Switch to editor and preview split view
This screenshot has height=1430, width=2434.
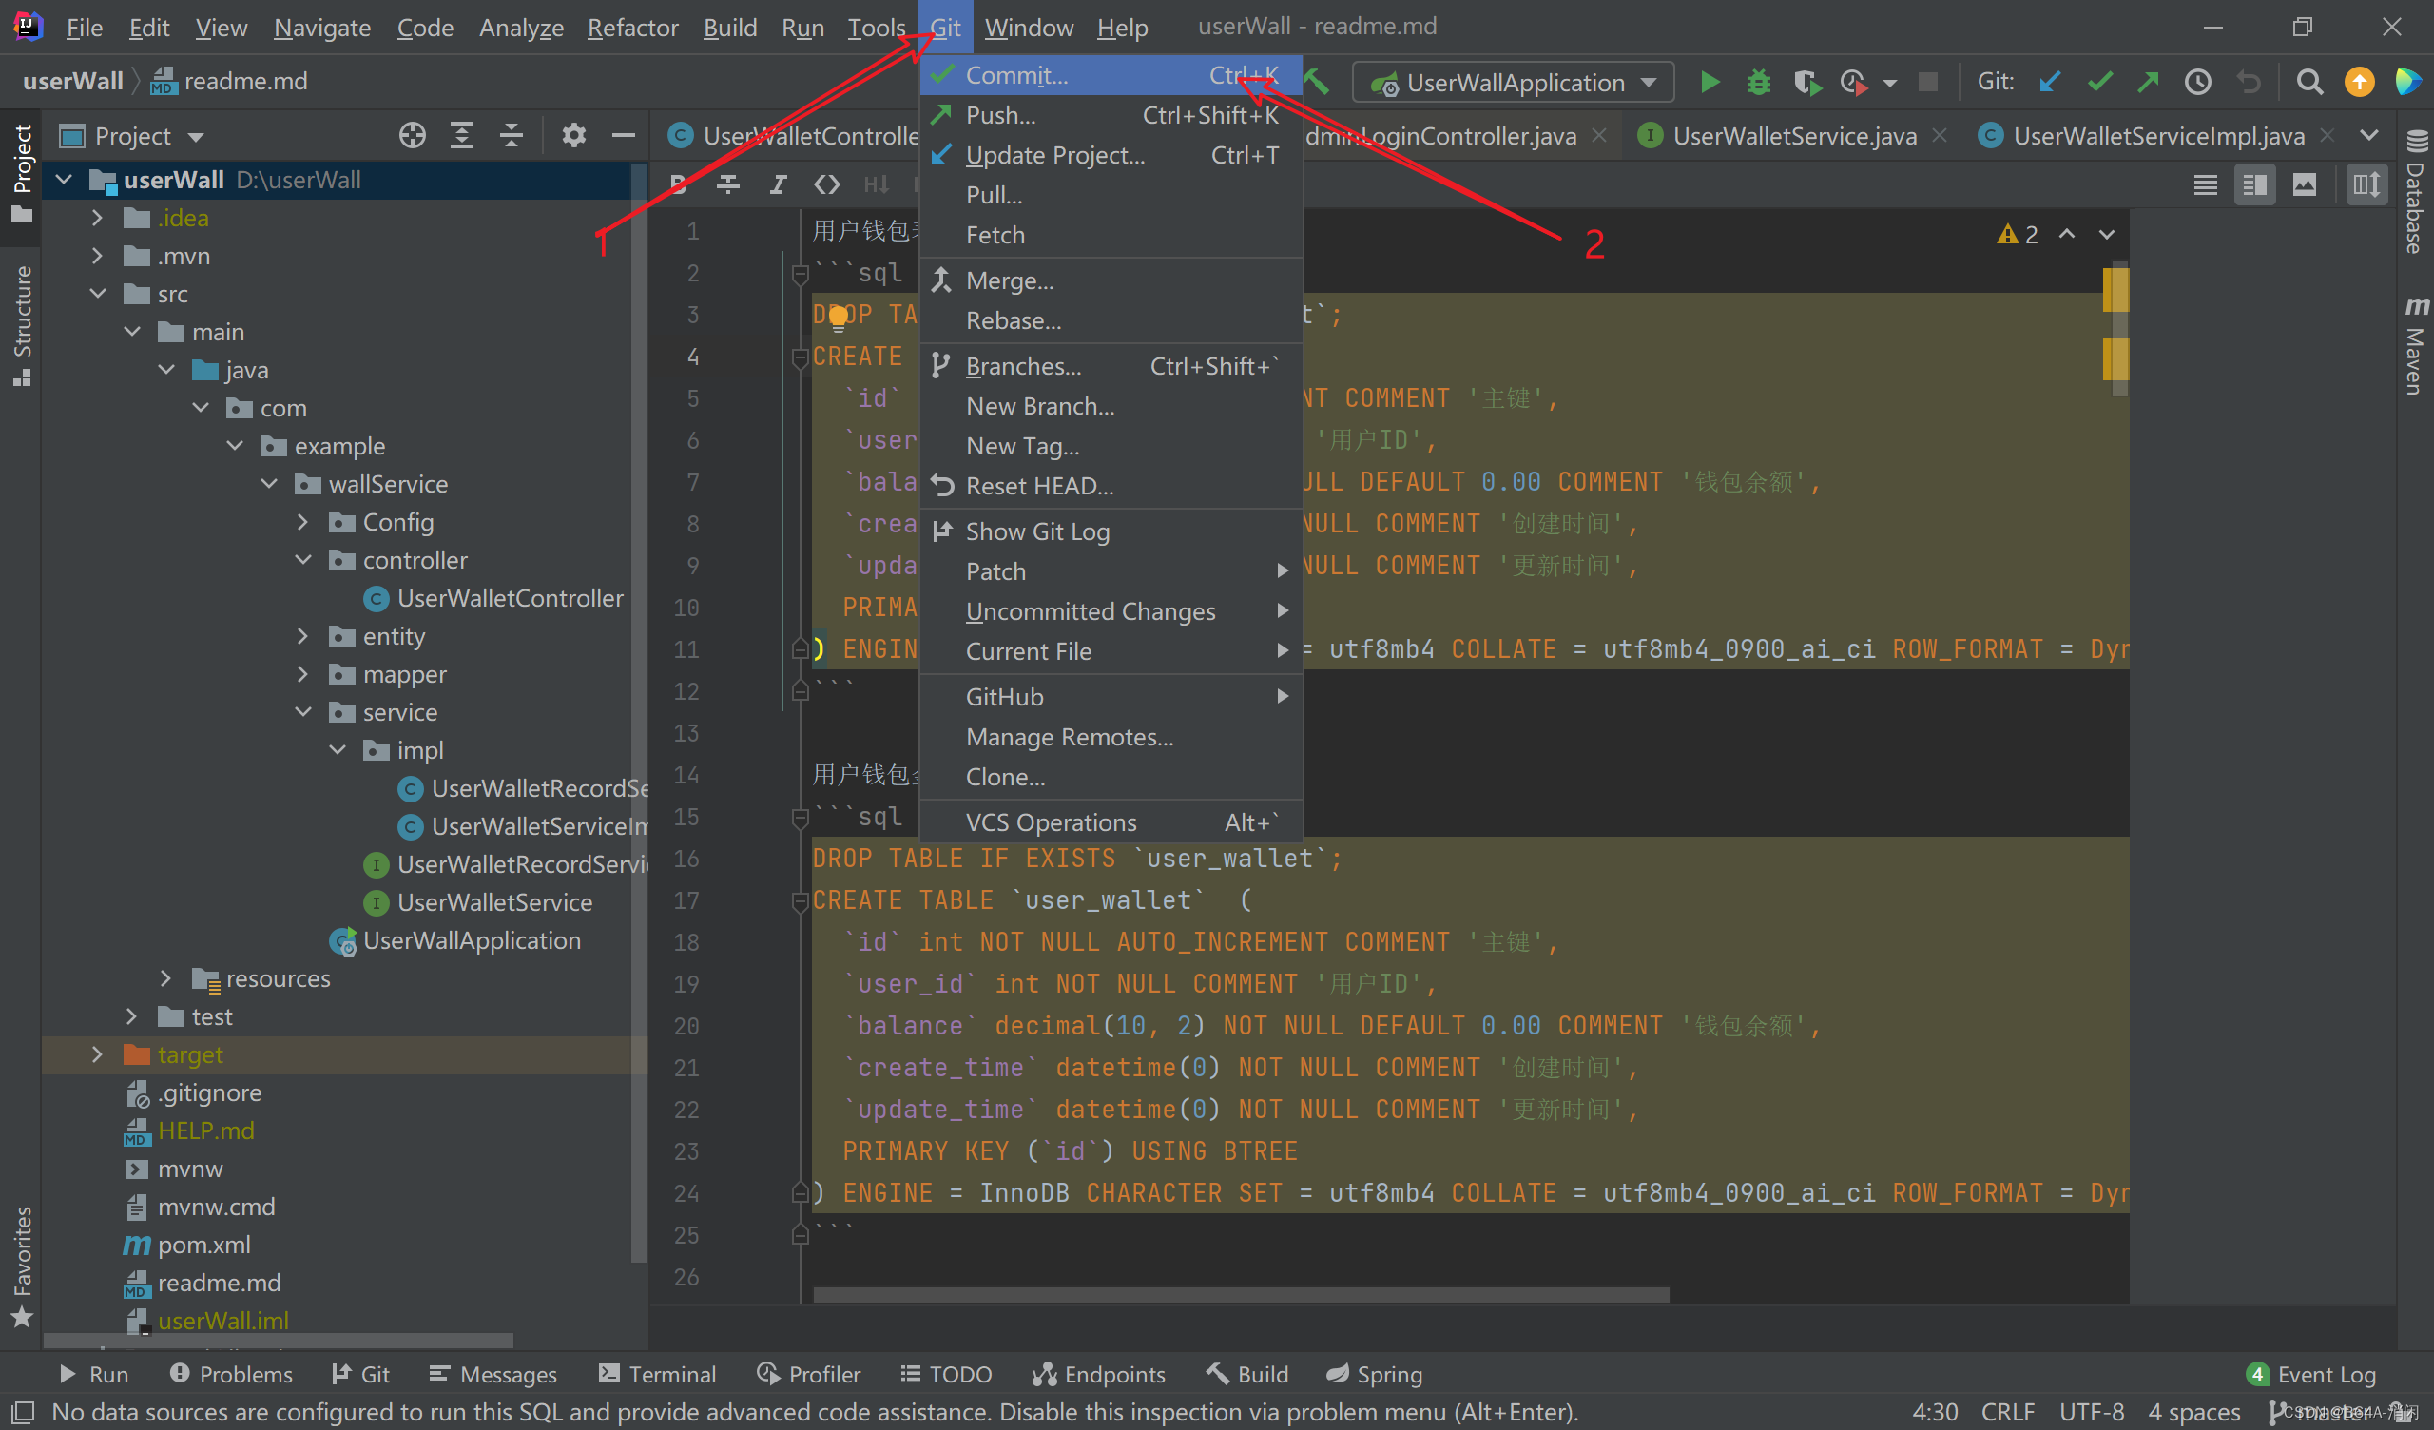coord(2254,184)
